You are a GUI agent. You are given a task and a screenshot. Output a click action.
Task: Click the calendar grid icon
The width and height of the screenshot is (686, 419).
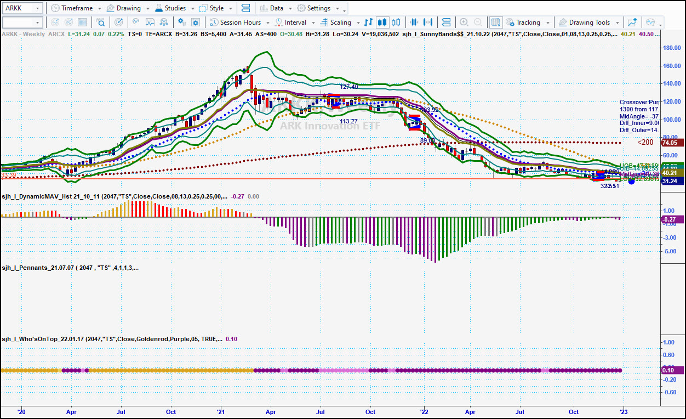click(x=82, y=22)
